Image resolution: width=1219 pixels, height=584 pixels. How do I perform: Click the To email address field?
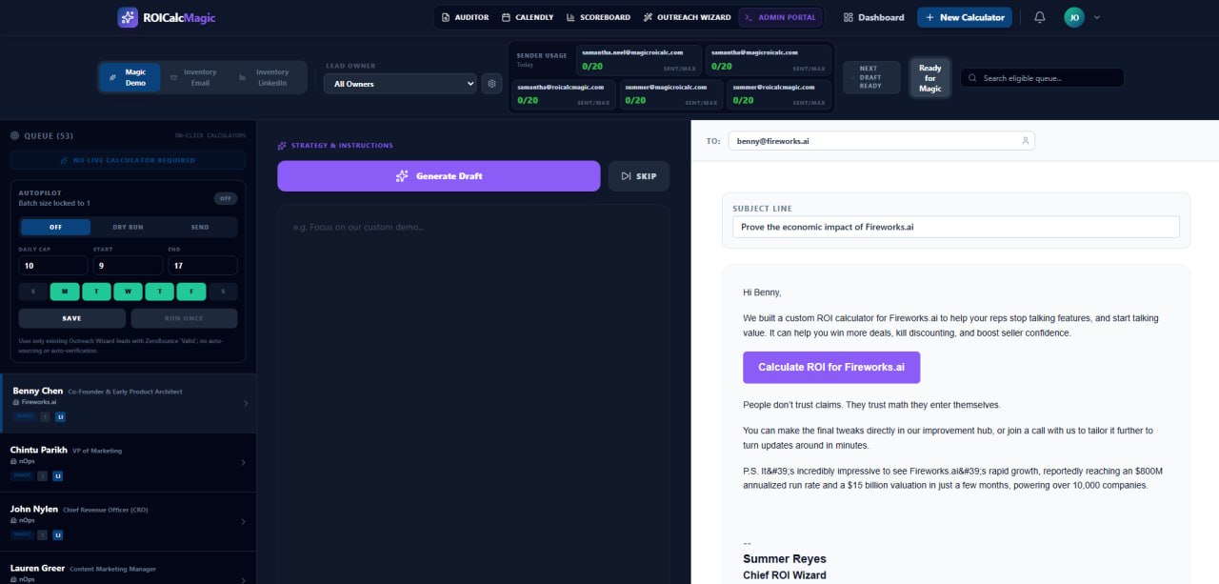(881, 140)
